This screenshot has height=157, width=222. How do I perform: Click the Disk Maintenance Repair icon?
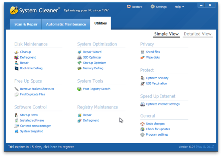point(16,63)
